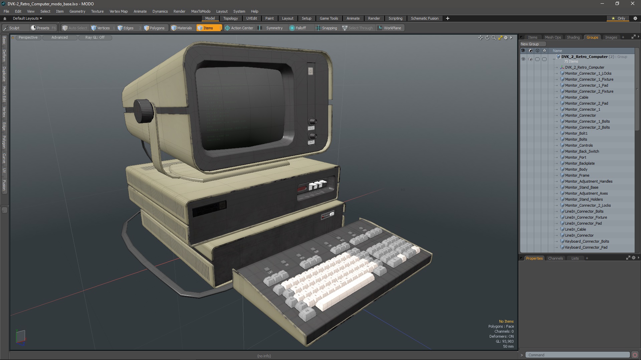The image size is (641, 360).
Task: Maximize the Properties panel
Action: pos(628,258)
